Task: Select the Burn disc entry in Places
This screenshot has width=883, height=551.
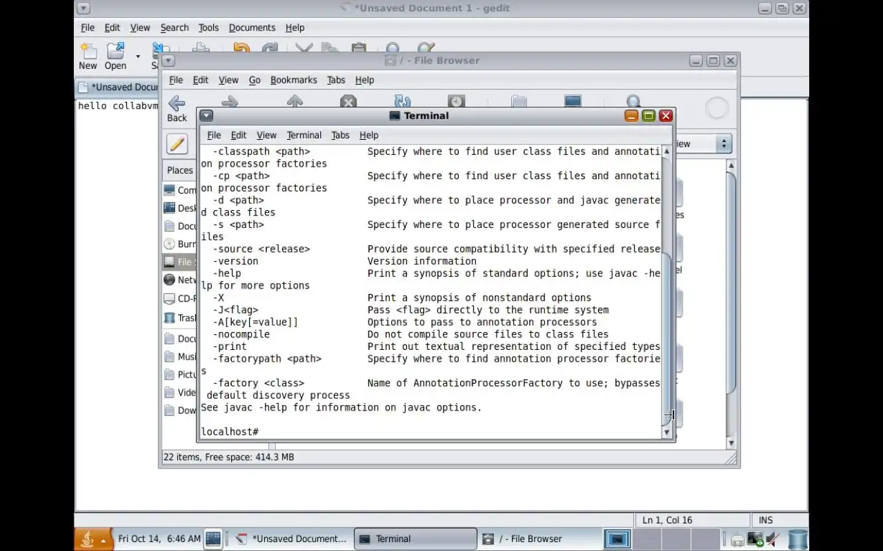Action: 179,244
